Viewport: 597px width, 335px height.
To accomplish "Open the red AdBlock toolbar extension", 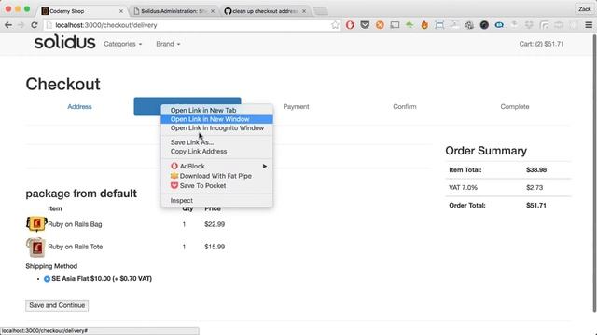I will pos(350,25).
